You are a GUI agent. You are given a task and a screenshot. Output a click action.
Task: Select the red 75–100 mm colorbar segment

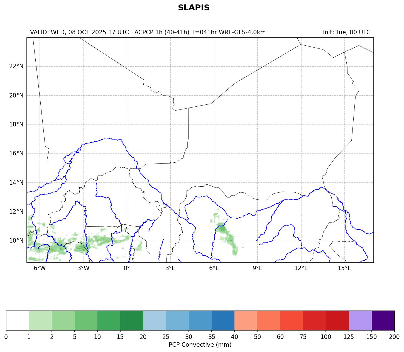(x=314, y=320)
